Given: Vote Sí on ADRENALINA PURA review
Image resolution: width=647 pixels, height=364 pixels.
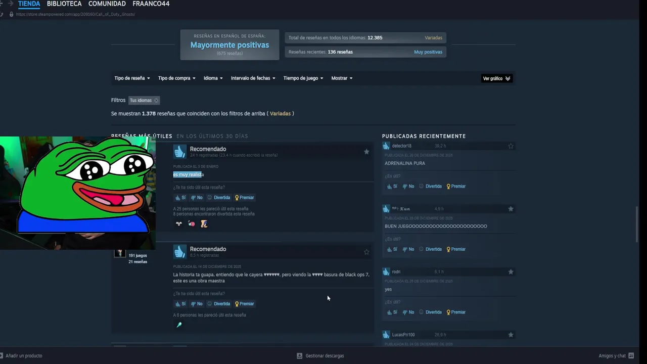Looking at the screenshot, I should point(392,187).
